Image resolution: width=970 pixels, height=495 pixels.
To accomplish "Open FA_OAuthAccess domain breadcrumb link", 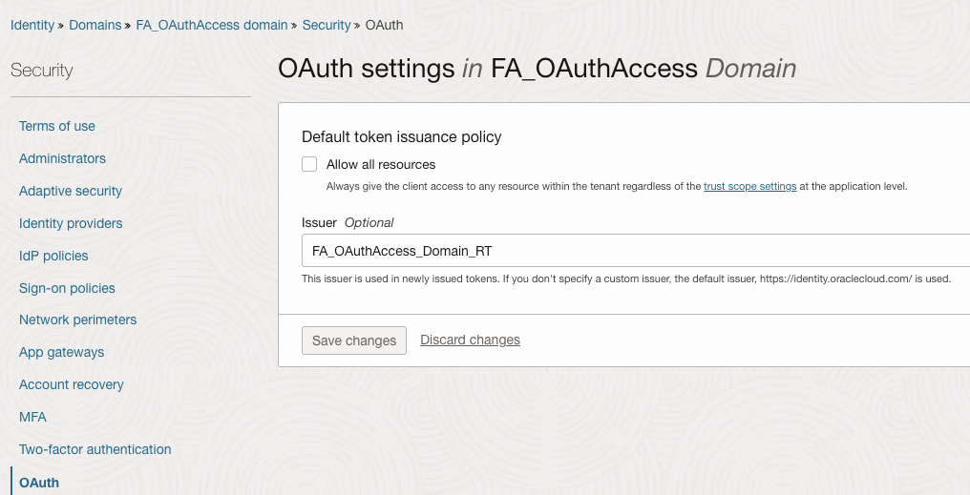I will (212, 25).
